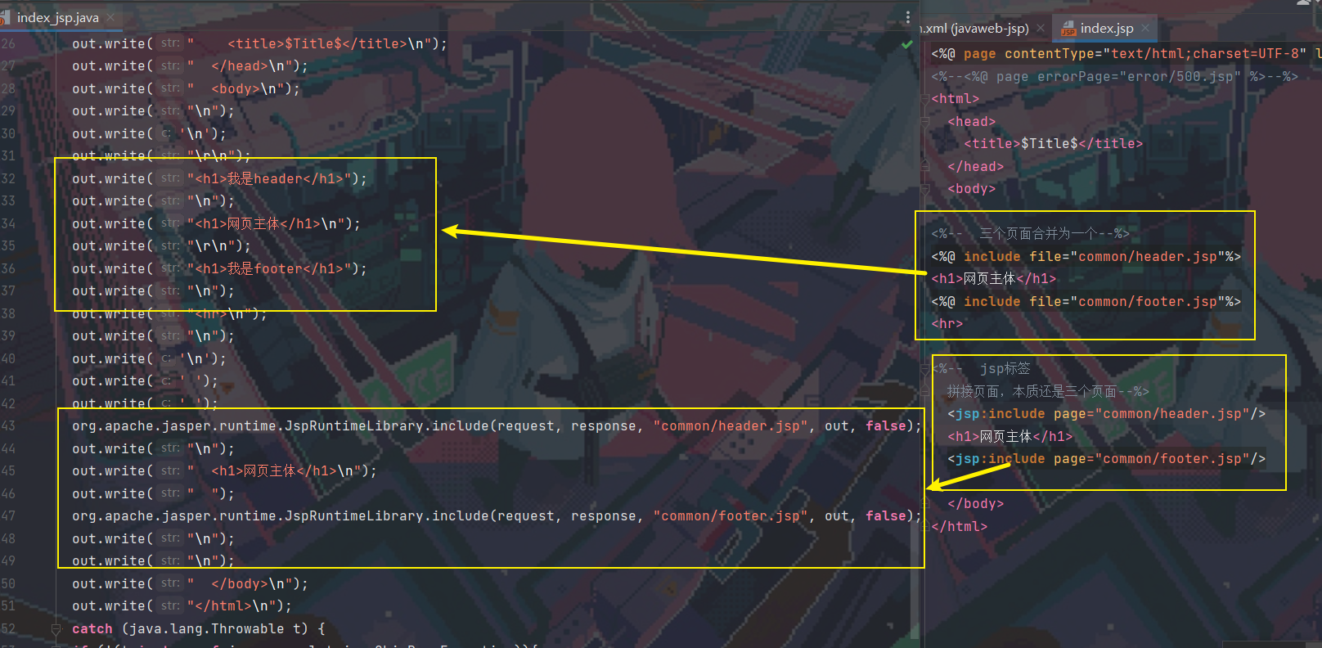Click the <jsp:include page="common/footer.jsp"/> line
The height and width of the screenshot is (648, 1322).
point(1106,459)
